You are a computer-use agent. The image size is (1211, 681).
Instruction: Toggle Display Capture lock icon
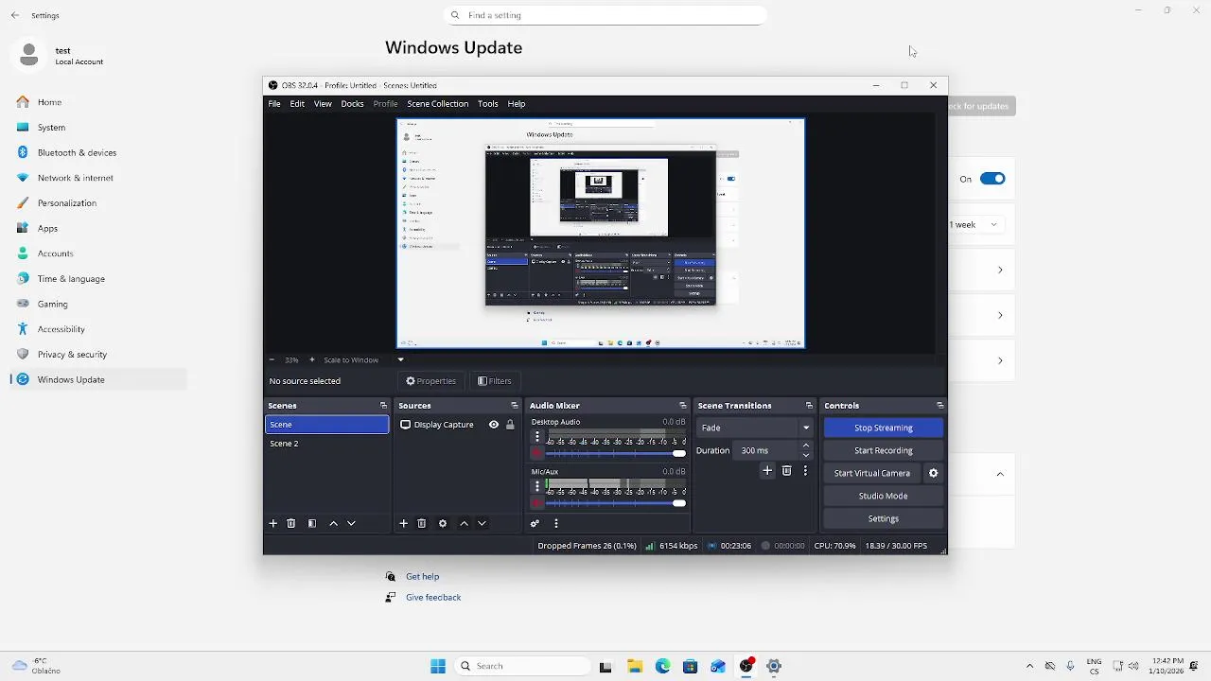pyautogui.click(x=510, y=425)
